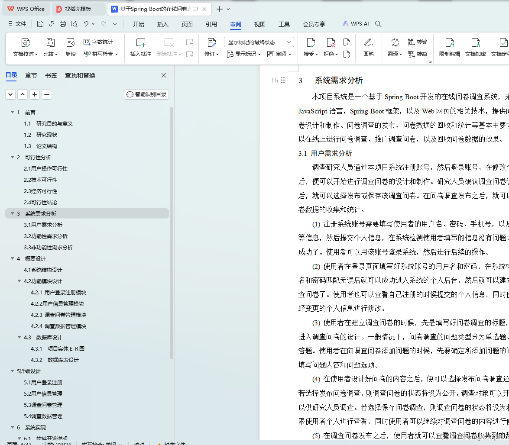Switch to 引用 ribbon tab
The image size is (509, 445).
(x=211, y=24)
